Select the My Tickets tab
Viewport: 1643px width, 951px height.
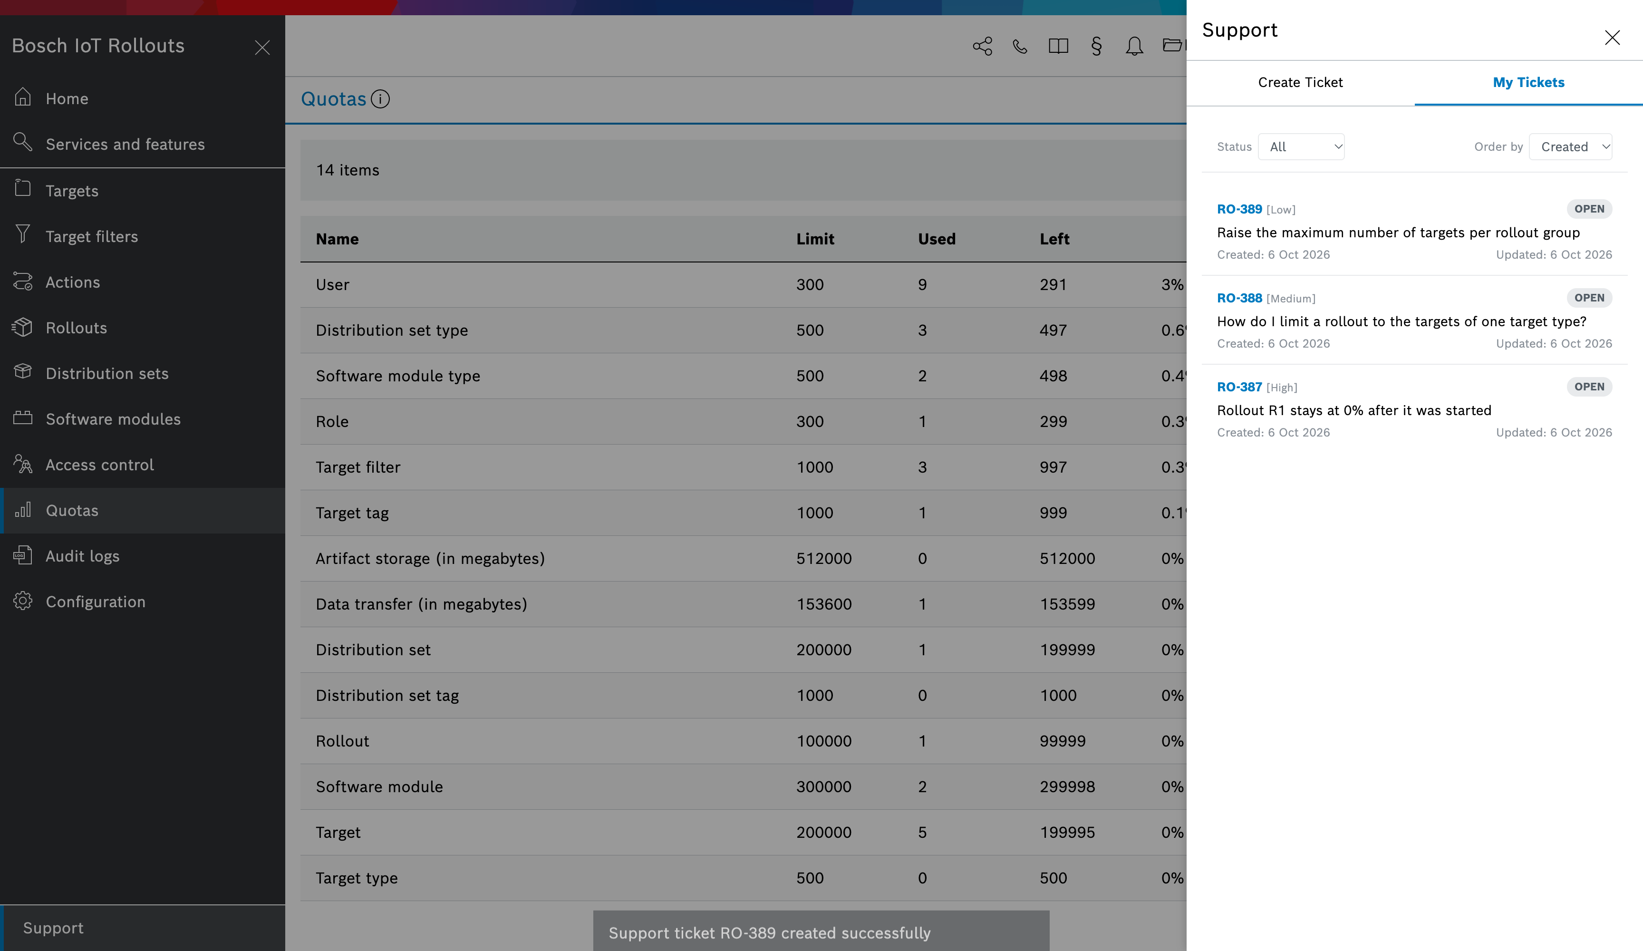[x=1528, y=82]
